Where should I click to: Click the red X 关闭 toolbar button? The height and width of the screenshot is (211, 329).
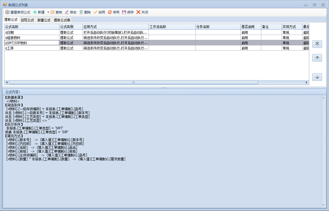click(x=138, y=12)
